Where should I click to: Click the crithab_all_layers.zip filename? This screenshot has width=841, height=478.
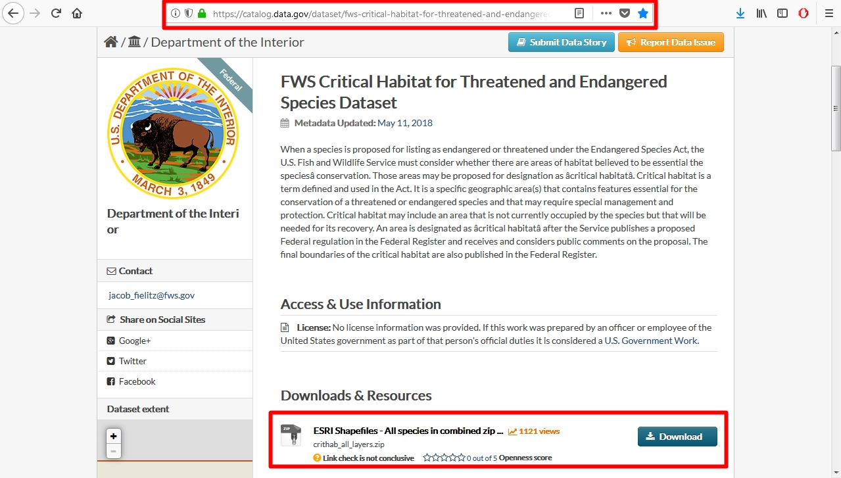(349, 444)
